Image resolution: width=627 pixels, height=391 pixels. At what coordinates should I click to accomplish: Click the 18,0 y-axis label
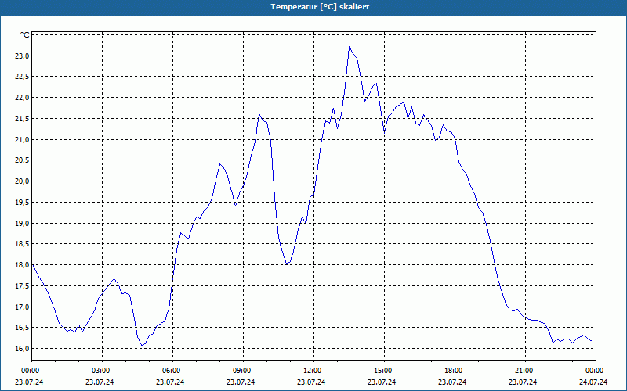[x=23, y=265]
